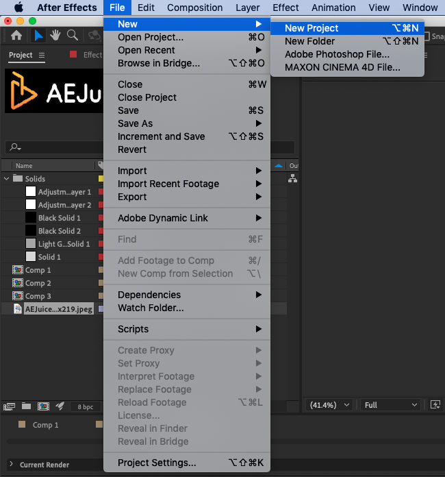Screen dimensions: 445x477
Task: Expand the Export submenu
Action: pyautogui.click(x=187, y=197)
